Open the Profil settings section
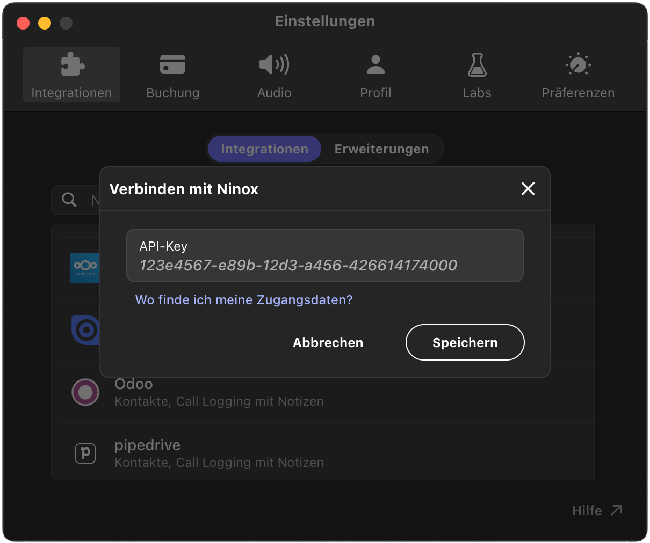The image size is (650, 543). (x=375, y=74)
